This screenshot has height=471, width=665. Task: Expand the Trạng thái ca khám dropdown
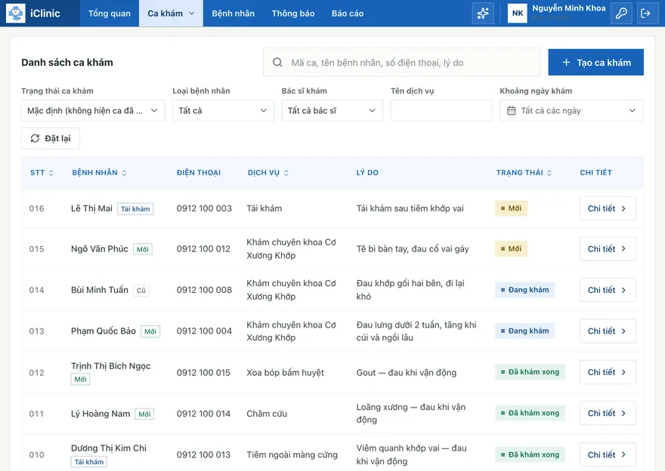coord(93,110)
